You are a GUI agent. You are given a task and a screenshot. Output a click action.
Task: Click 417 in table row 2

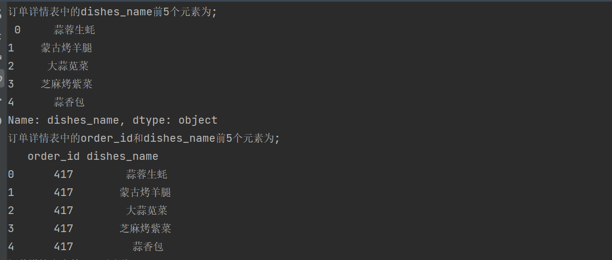click(x=63, y=211)
